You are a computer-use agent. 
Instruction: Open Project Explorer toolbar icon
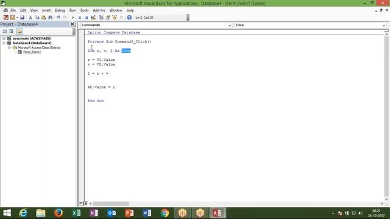pos(101,18)
